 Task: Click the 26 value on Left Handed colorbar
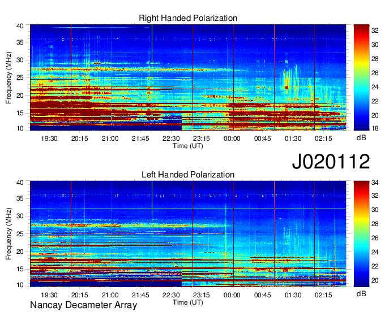point(375,238)
